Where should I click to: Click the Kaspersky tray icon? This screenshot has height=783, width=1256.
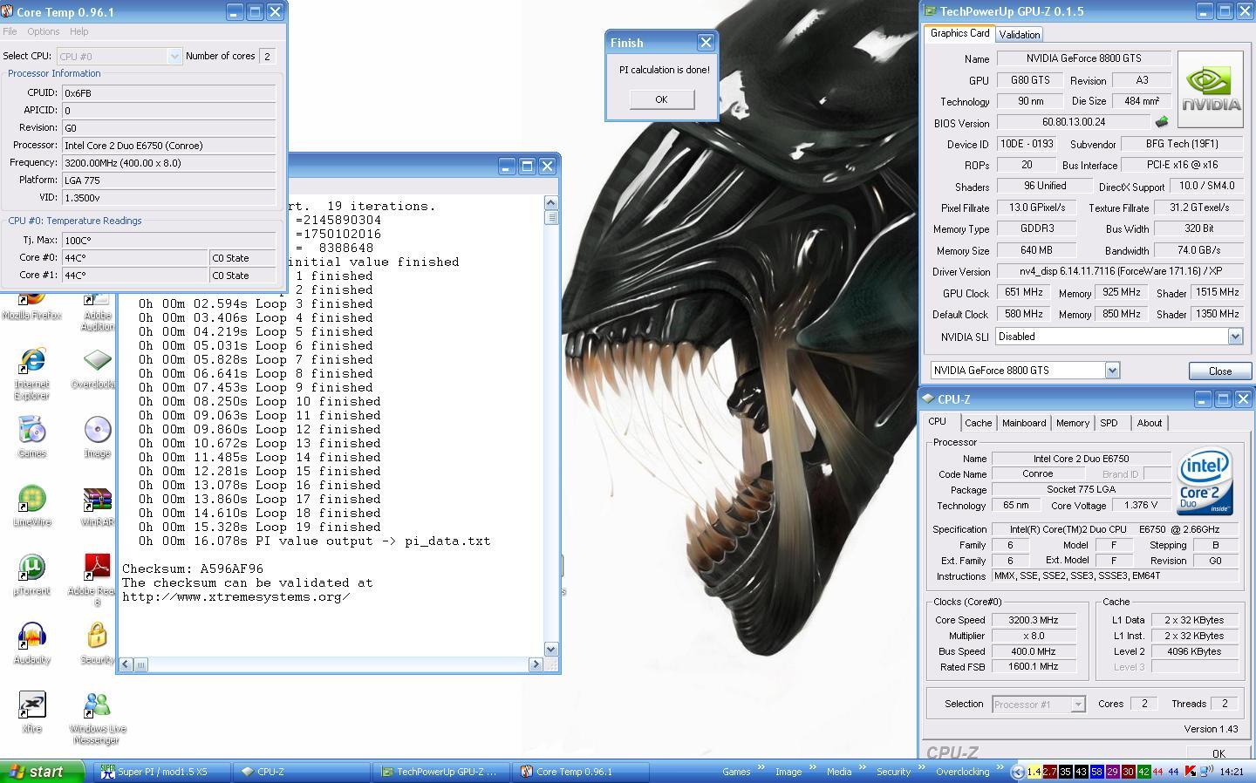point(1190,772)
